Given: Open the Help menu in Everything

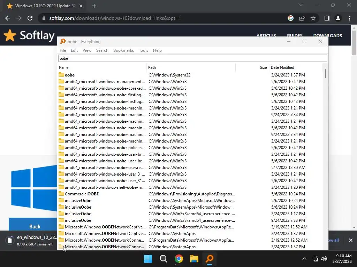Looking at the screenshot, I should (157, 50).
